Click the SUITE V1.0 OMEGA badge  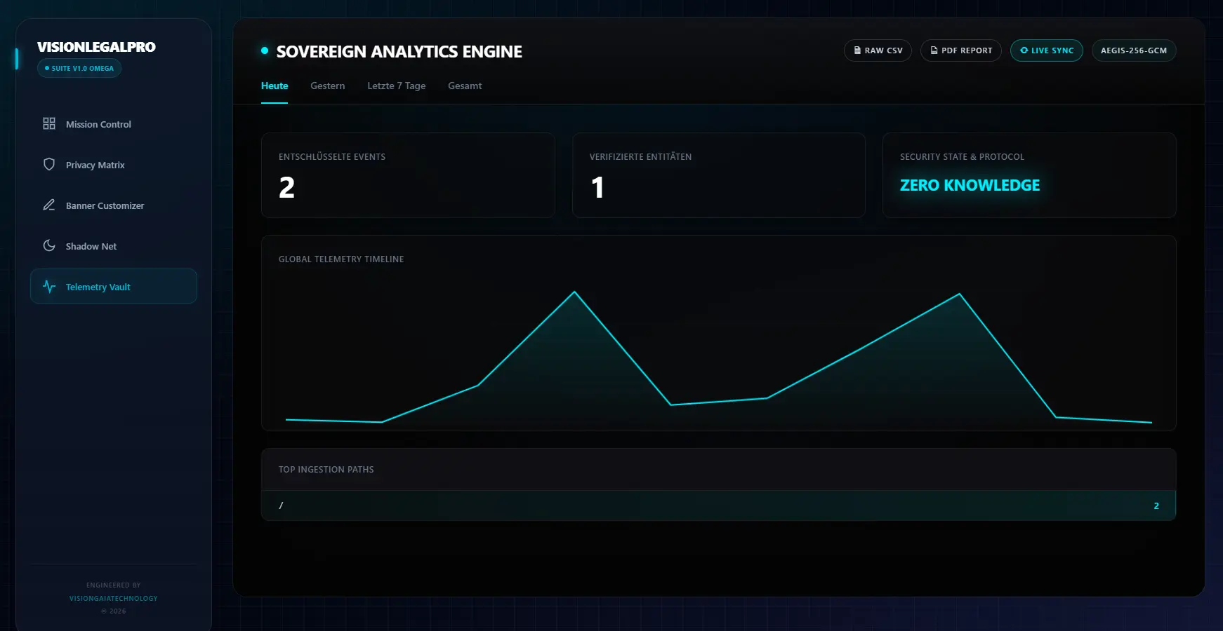point(79,68)
